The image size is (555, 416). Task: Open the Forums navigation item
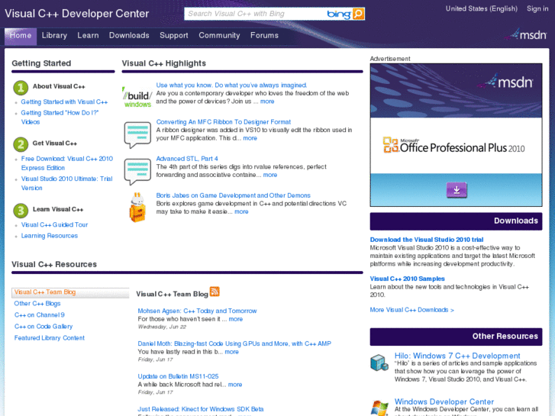tap(264, 35)
